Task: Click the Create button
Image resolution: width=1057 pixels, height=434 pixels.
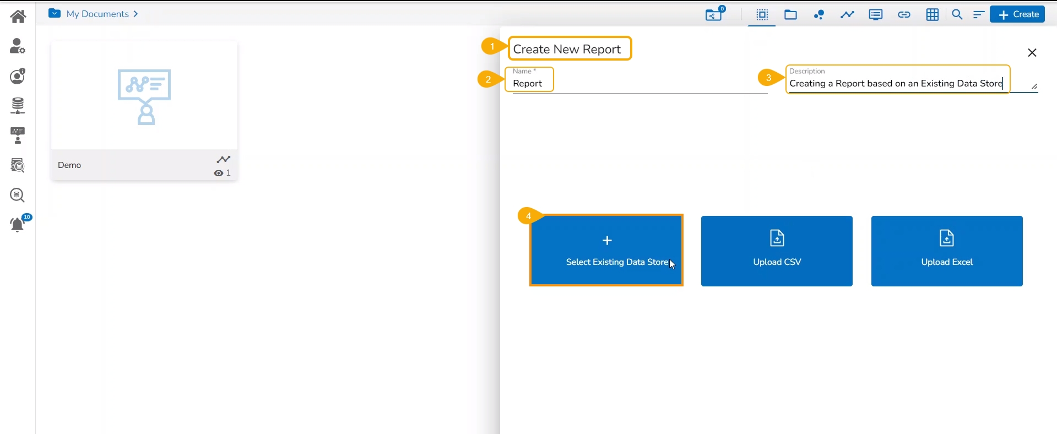Action: 1018,14
